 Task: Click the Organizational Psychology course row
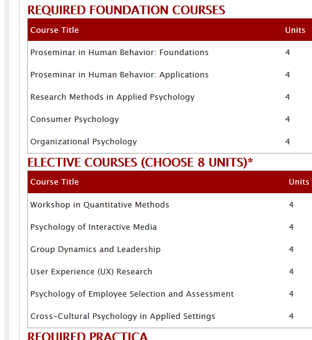tap(170, 142)
